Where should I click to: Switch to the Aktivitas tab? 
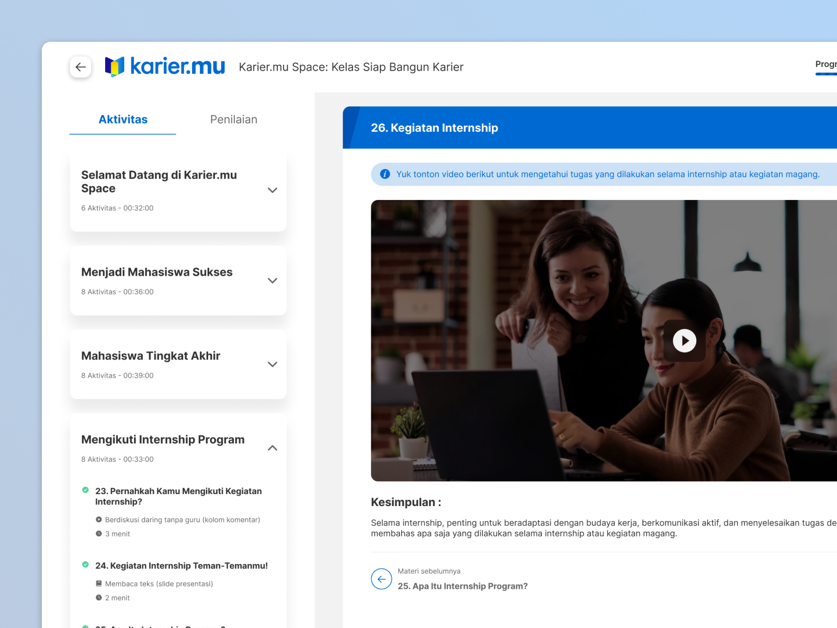pyautogui.click(x=123, y=119)
